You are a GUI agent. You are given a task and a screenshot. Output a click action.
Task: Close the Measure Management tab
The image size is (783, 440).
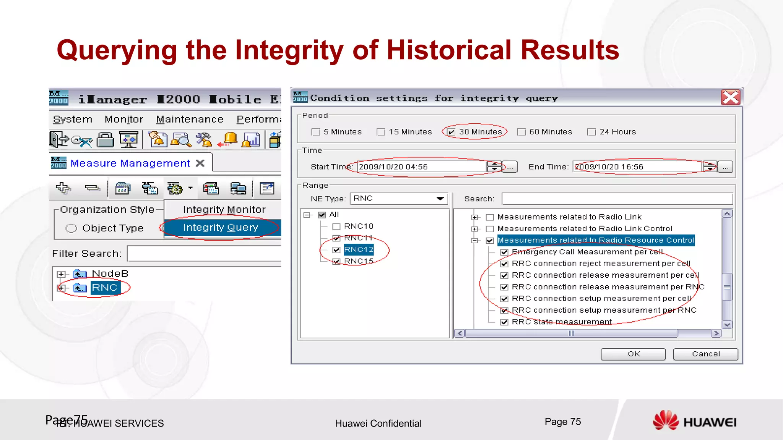click(200, 163)
